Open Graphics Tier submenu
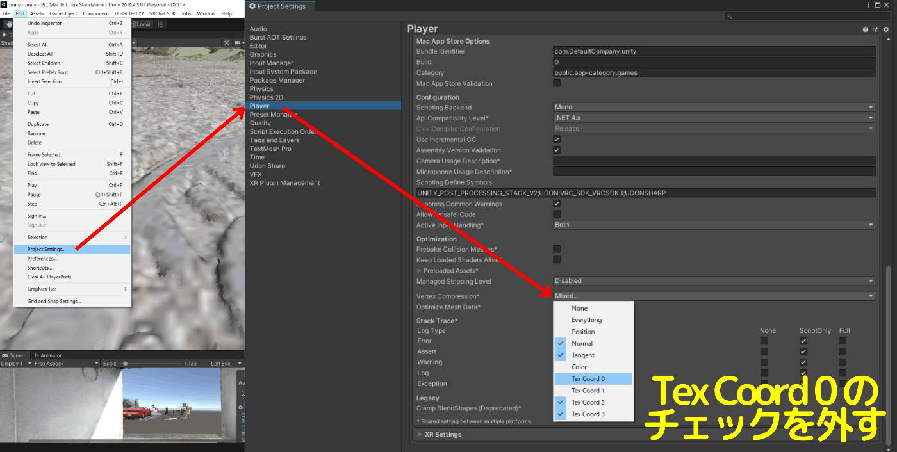The image size is (897, 452). pyautogui.click(x=72, y=289)
